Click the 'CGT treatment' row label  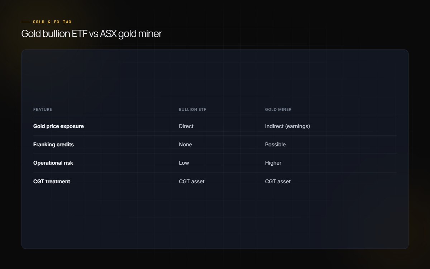point(52,181)
